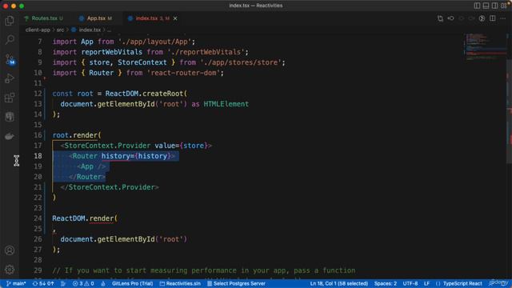Toggle the secondary side bar

[x=494, y=6]
